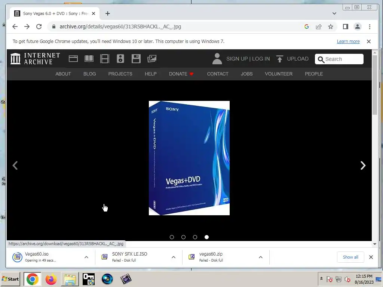Click the Internet Archive logo
383x287 pixels.
click(x=35, y=59)
